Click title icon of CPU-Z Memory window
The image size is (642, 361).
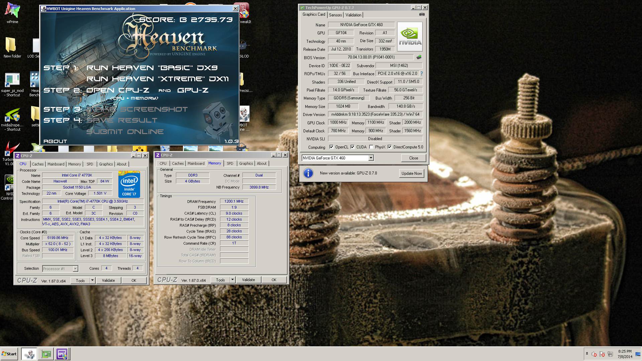tap(158, 155)
